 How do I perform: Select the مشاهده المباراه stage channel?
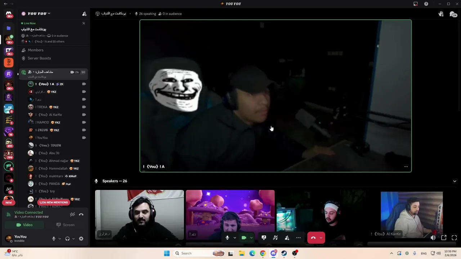[x=54, y=74]
